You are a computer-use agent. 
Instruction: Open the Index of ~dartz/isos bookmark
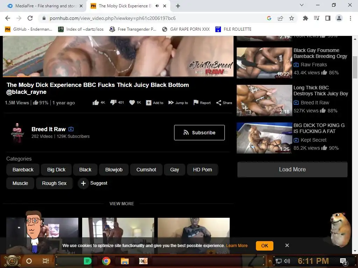click(81, 29)
